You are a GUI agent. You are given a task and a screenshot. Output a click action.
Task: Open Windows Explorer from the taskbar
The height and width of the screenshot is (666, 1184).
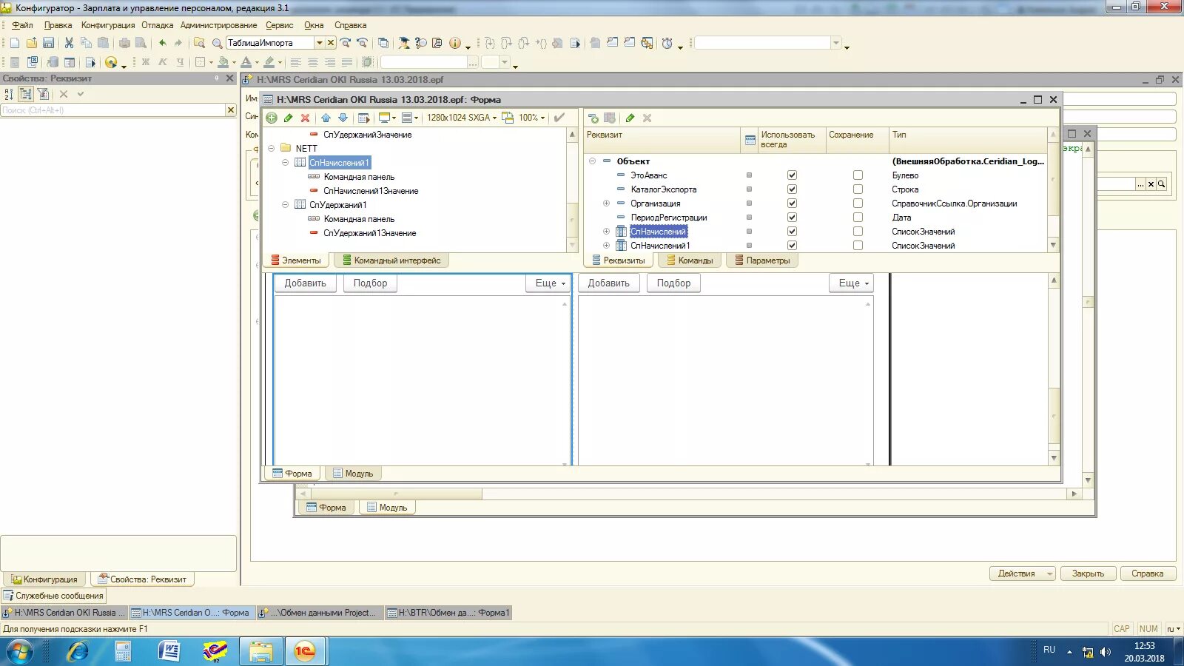click(260, 651)
